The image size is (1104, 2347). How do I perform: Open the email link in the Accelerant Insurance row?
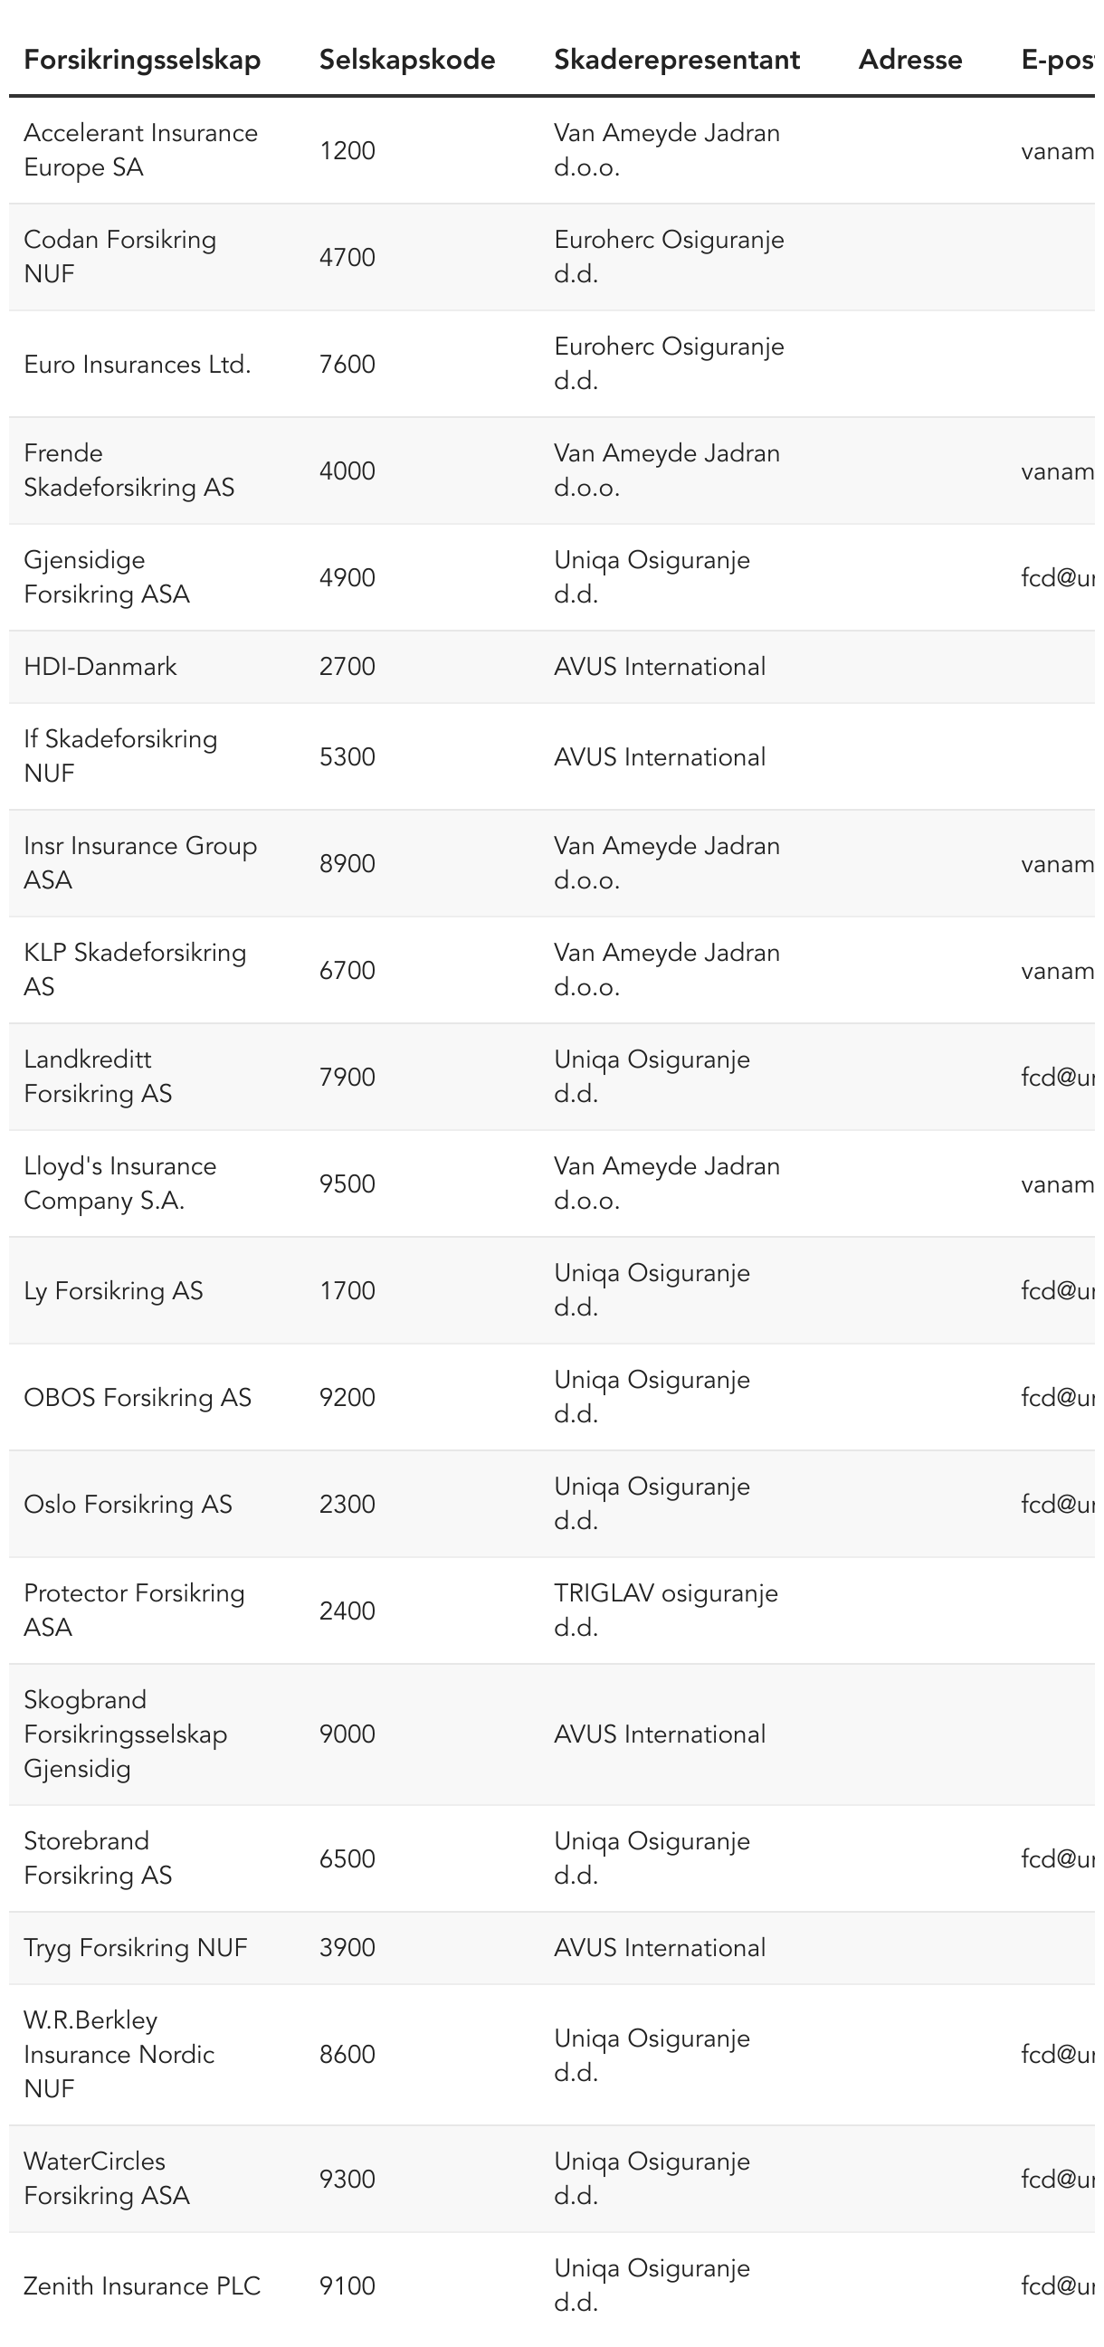click(1058, 151)
